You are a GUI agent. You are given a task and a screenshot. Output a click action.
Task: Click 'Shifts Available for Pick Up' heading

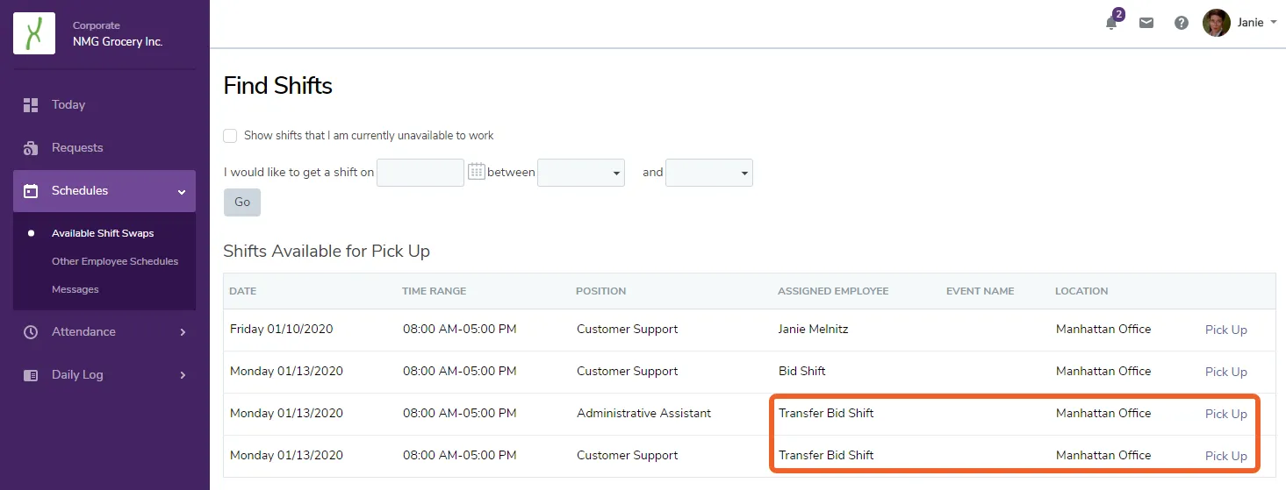tap(327, 252)
